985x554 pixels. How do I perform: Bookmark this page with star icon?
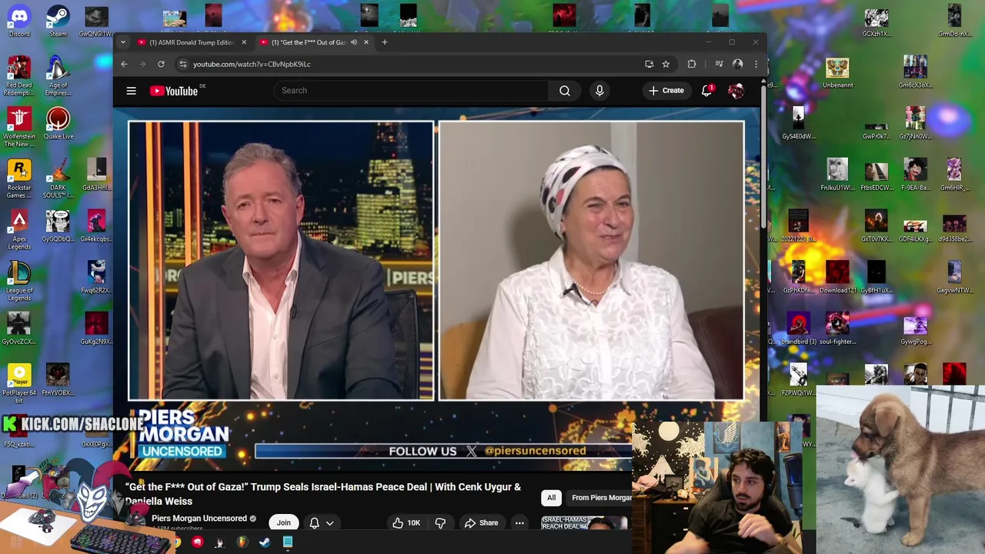tap(666, 64)
